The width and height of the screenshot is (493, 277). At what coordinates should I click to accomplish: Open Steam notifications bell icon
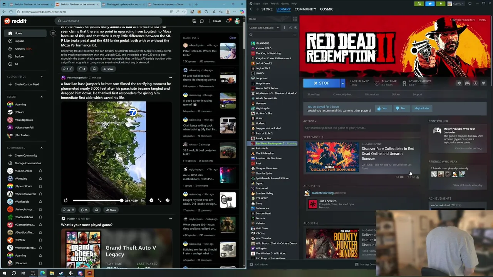point(441,3)
